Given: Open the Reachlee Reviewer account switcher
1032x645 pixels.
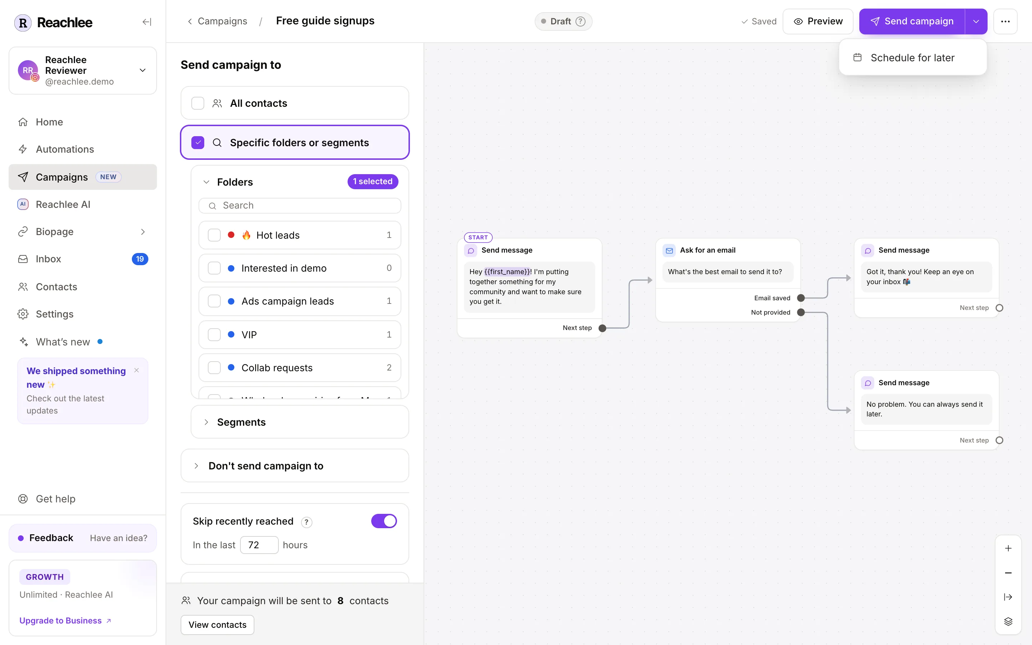Looking at the screenshot, I should (x=83, y=70).
